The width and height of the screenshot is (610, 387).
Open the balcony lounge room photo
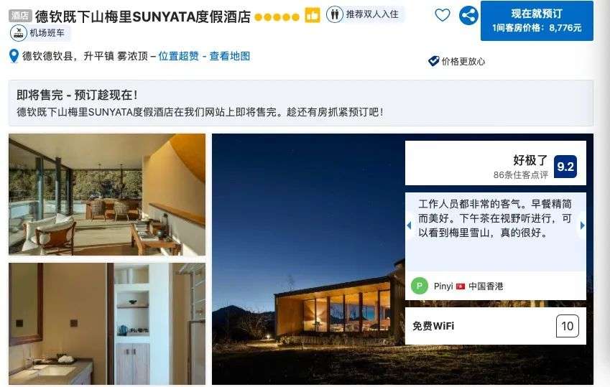pyautogui.click(x=107, y=195)
